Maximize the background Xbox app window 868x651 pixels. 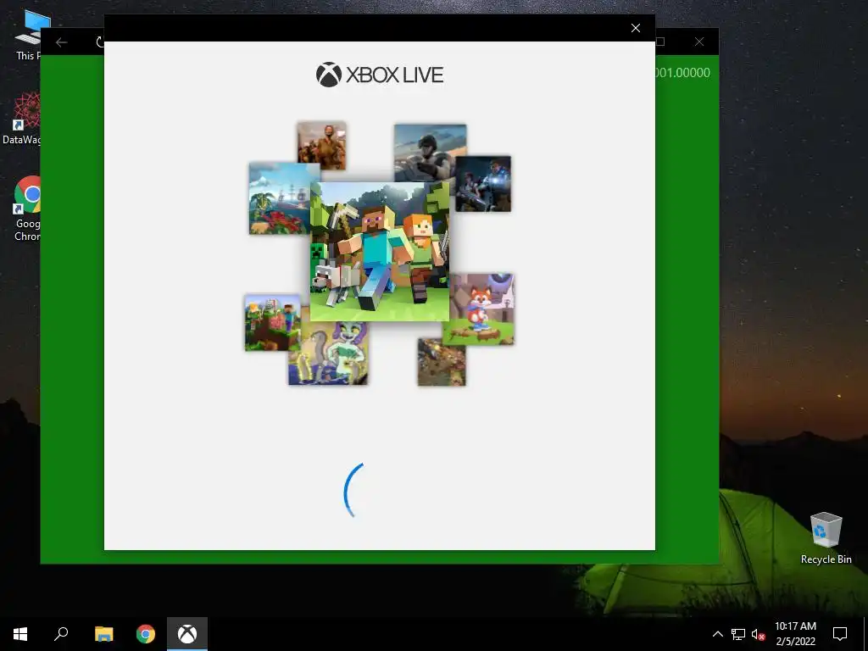[659, 42]
